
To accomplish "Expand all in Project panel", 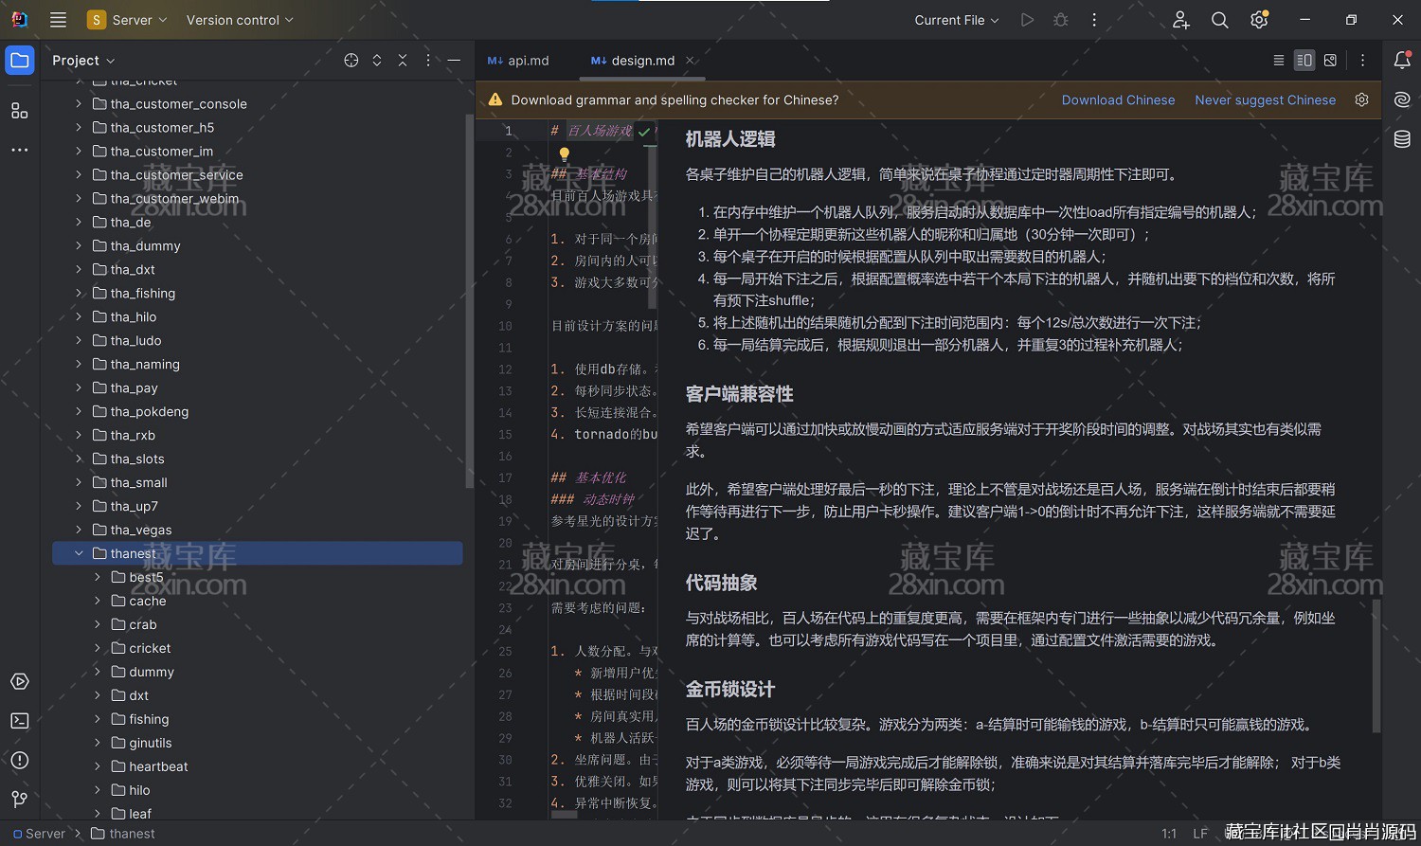I will pyautogui.click(x=377, y=61).
